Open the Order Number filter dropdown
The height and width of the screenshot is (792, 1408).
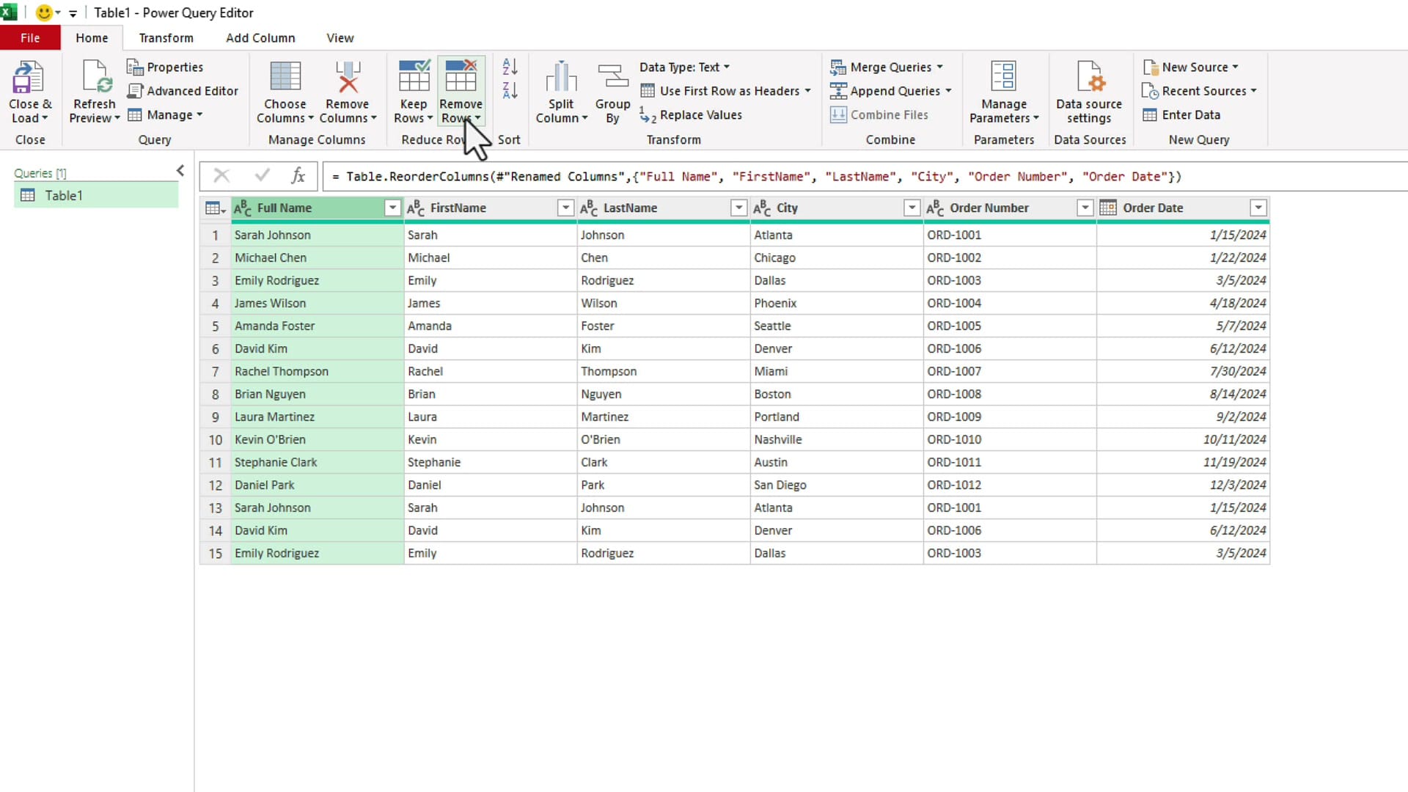[x=1085, y=208]
